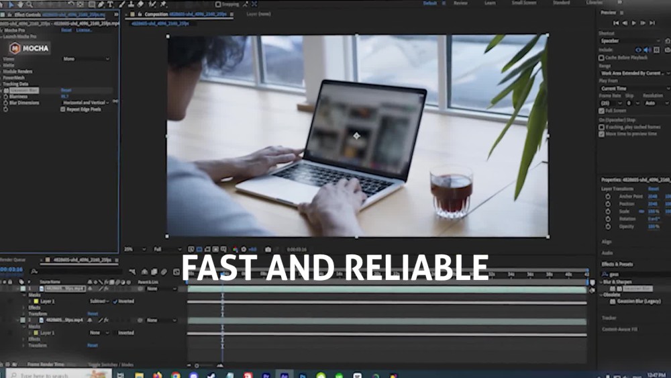Click the Mocha logo button
The width and height of the screenshot is (671, 378).
coord(30,48)
